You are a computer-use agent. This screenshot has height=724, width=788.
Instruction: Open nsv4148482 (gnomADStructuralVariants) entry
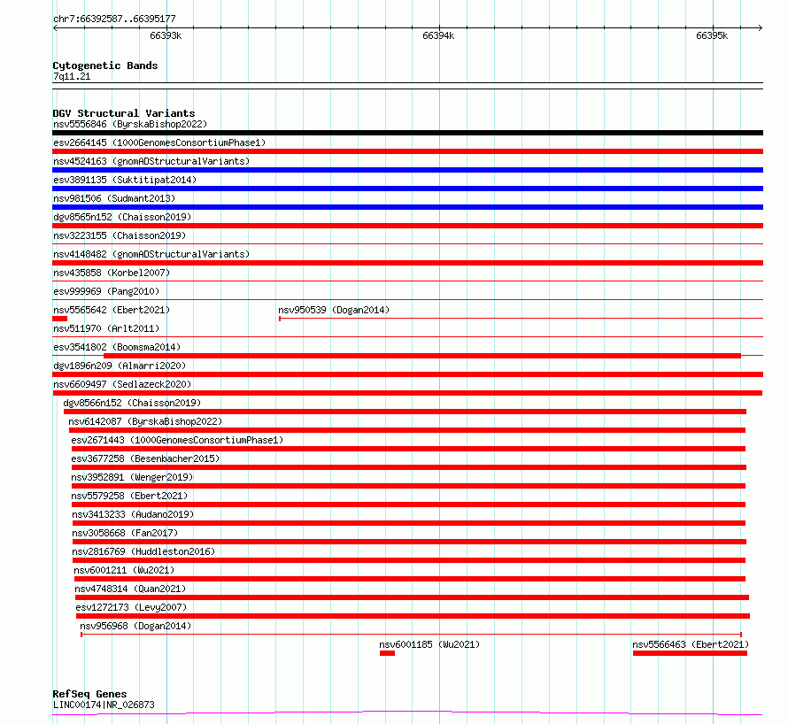coord(151,254)
